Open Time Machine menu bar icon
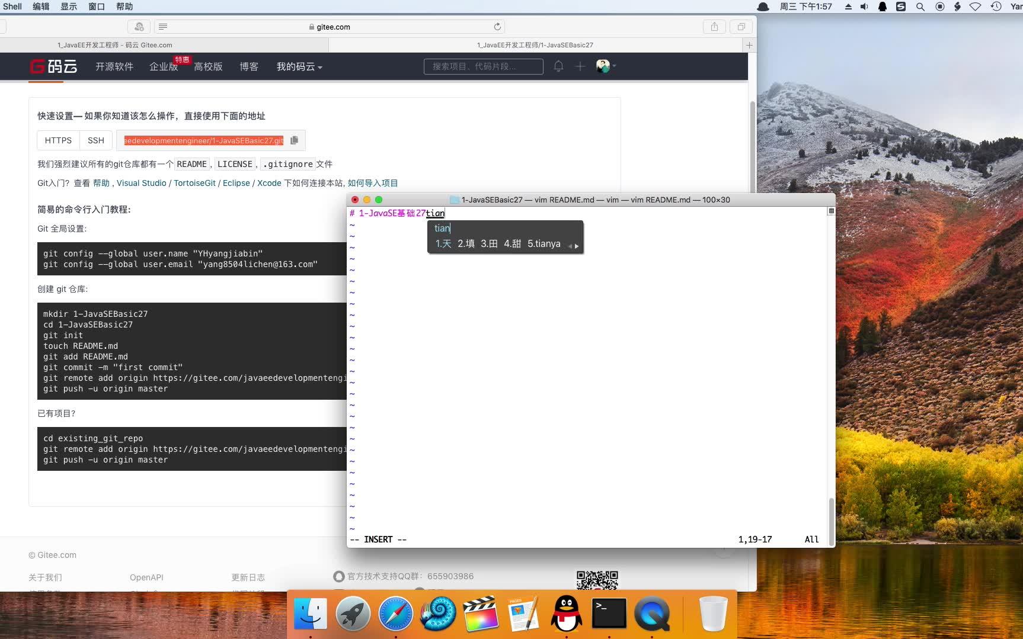 tap(996, 7)
